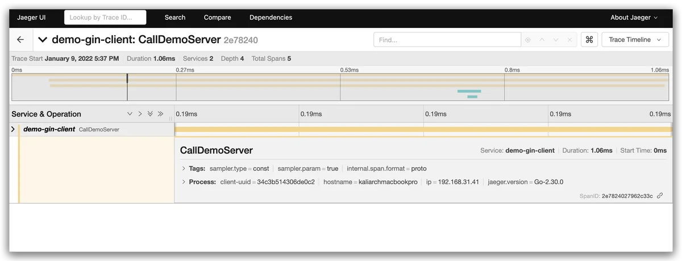Screen dimensions: 682x261
Task: Click the 0.53ms minimap tick label
Action: pos(350,70)
